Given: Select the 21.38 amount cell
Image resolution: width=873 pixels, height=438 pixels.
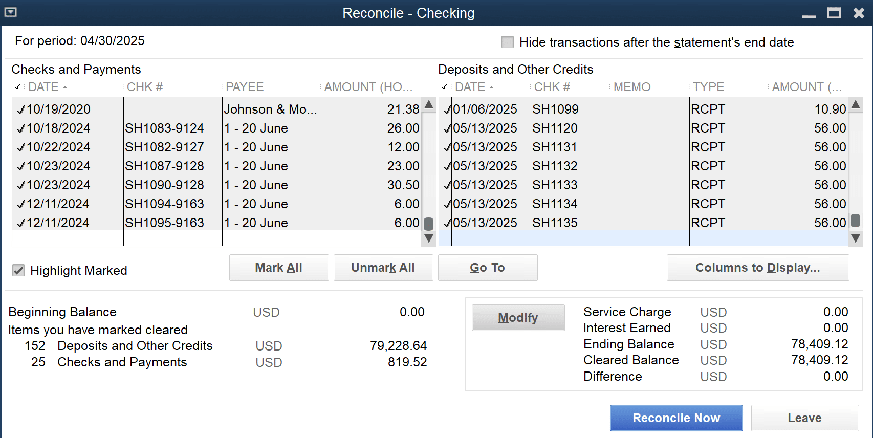Looking at the screenshot, I should click(371, 109).
